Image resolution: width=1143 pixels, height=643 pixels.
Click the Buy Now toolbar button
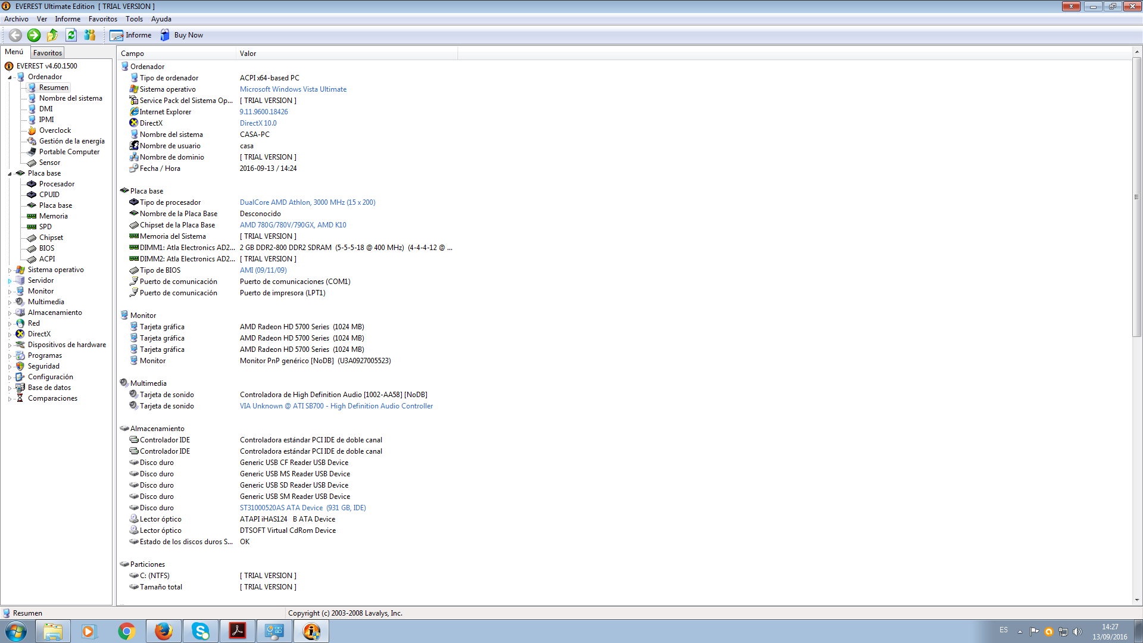[x=182, y=35]
